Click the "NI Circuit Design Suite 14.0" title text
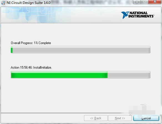The width and height of the screenshot is (162, 124). point(29,3)
